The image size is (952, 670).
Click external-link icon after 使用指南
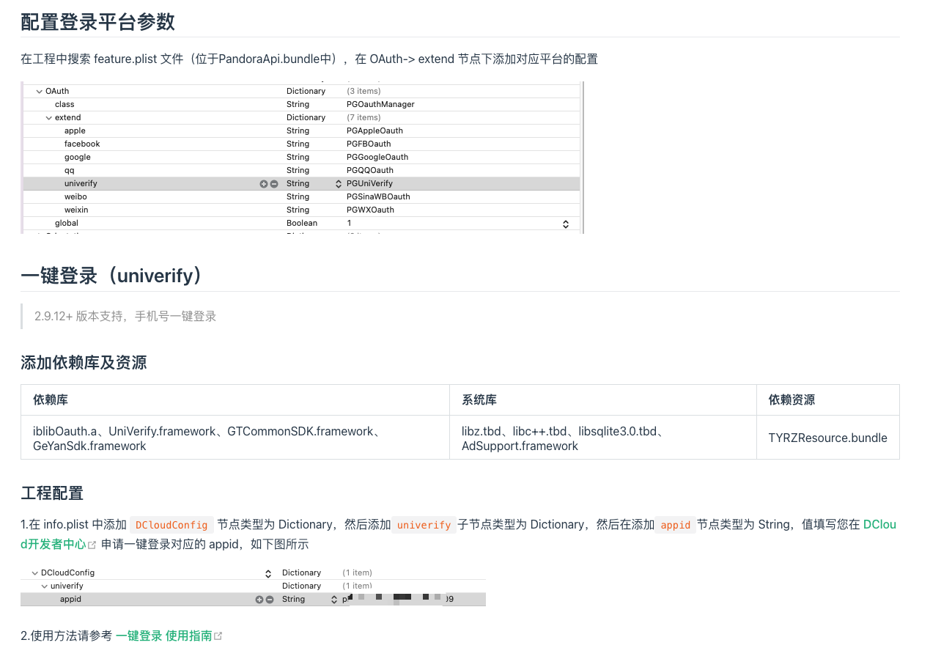point(218,636)
